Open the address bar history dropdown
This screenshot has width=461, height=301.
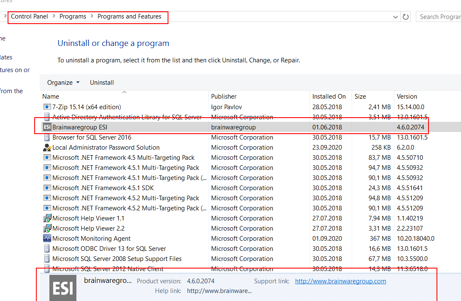(396, 17)
